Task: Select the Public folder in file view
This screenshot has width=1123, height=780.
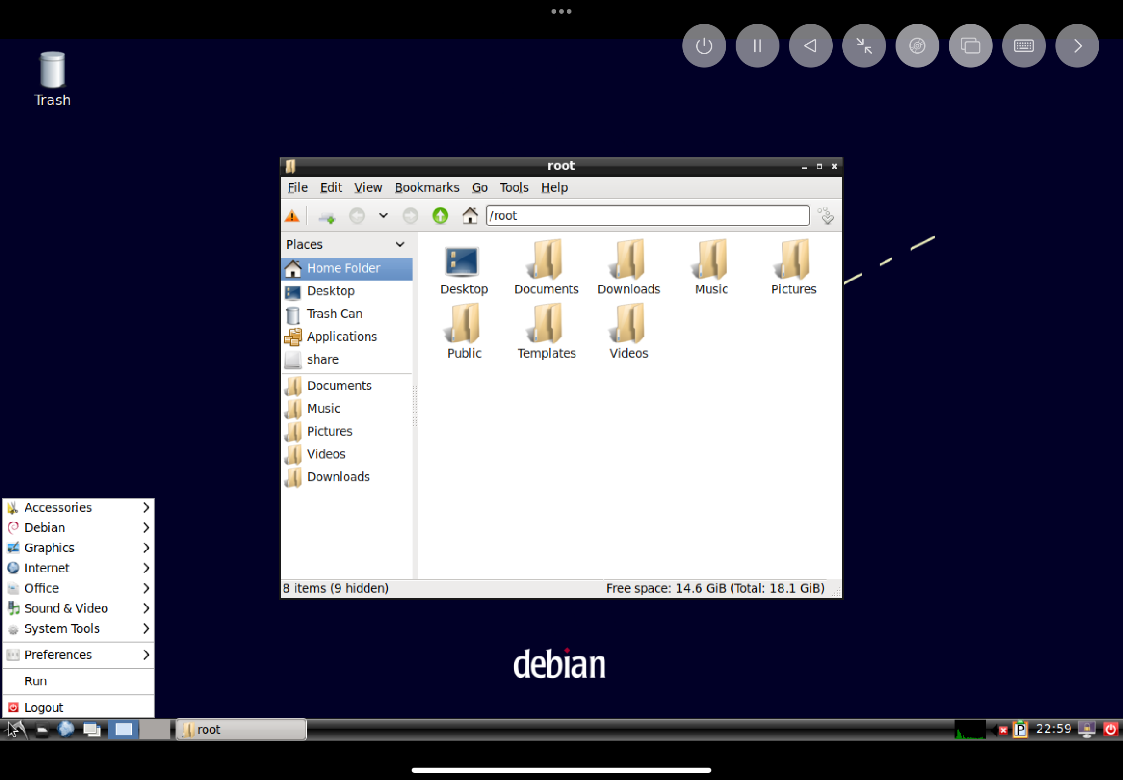Action: 464,332
